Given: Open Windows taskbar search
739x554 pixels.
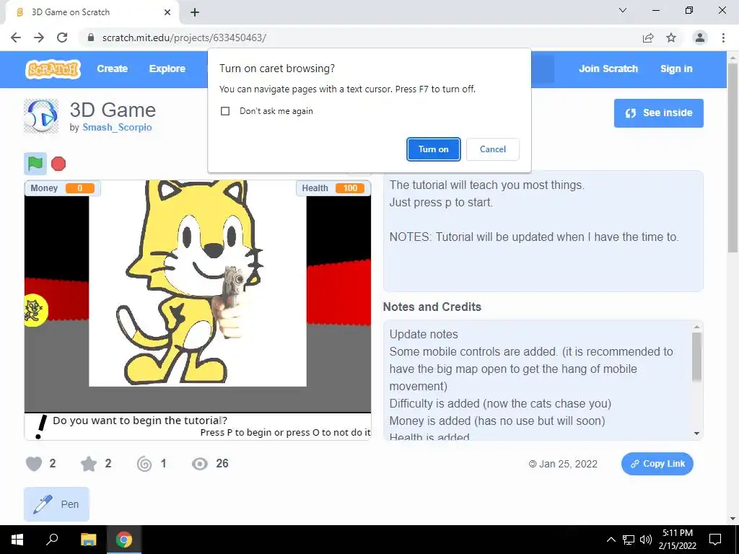Looking at the screenshot, I should [x=52, y=540].
